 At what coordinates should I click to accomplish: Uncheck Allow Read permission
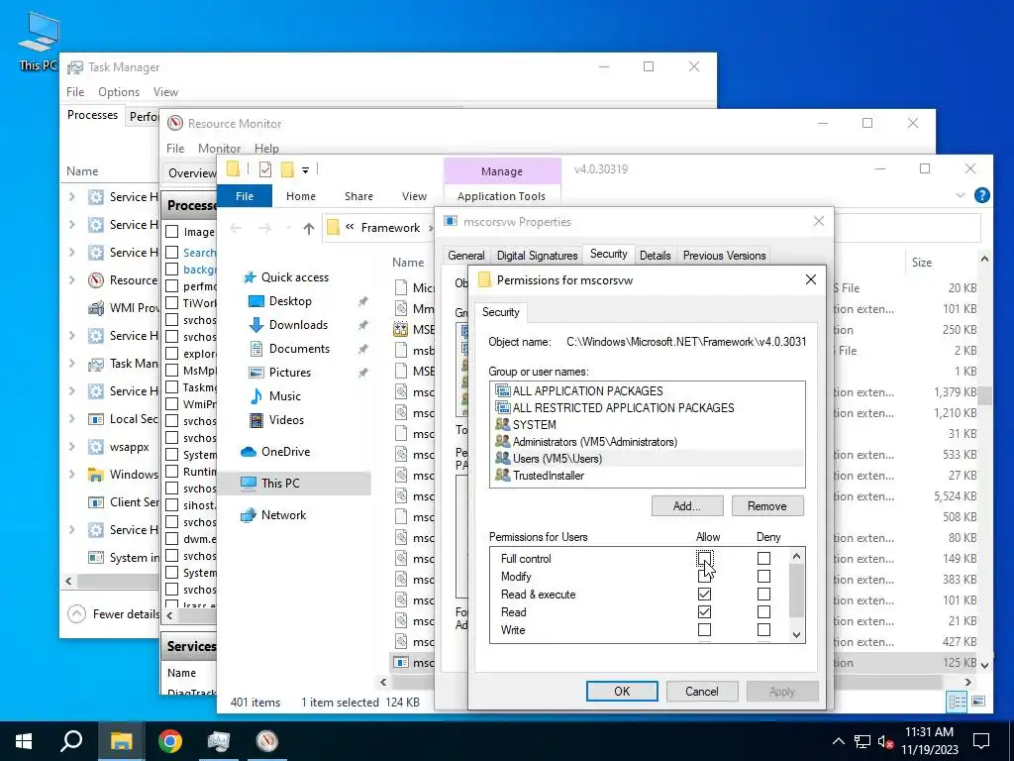[x=704, y=611]
